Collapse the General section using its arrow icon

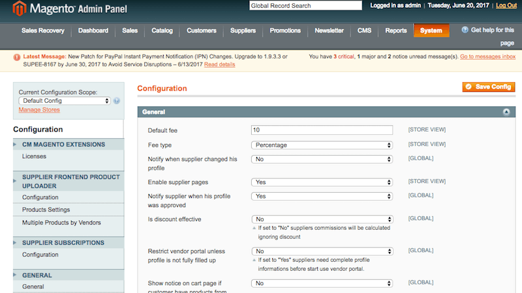point(506,112)
